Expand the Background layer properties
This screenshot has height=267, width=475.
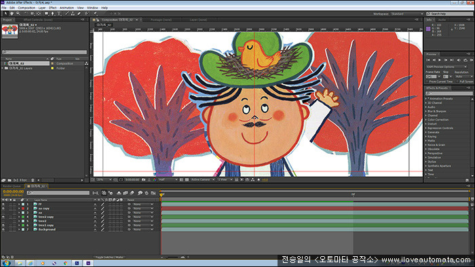tap(19, 230)
